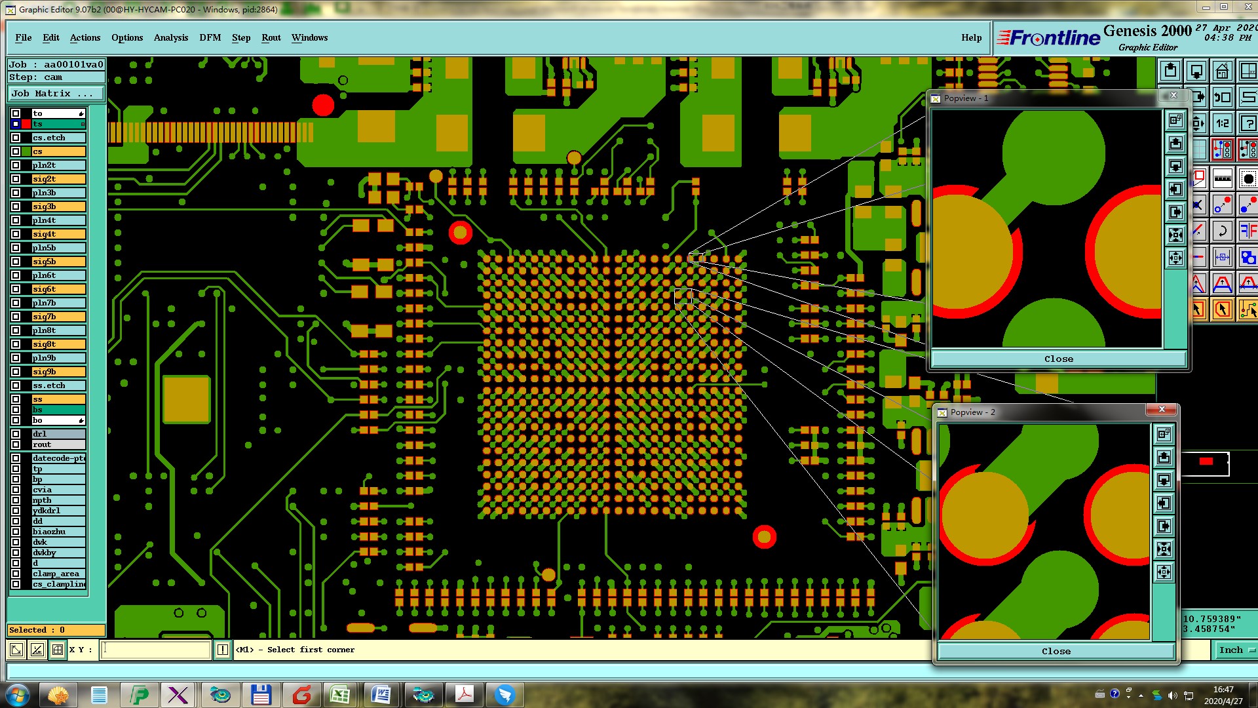Click Popview 1 pan up icon
The height and width of the screenshot is (708, 1258).
(1175, 143)
